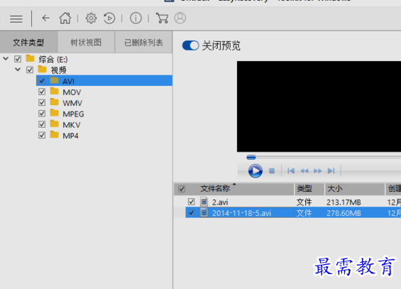Toggle the 关闭预览 switch
This screenshot has height=289, width=401.
coord(190,45)
